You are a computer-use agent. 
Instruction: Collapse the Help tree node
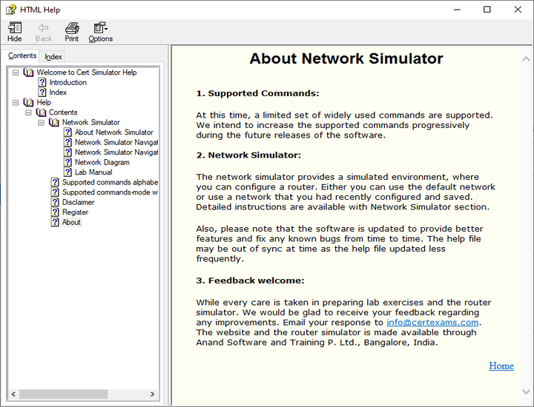(x=16, y=102)
